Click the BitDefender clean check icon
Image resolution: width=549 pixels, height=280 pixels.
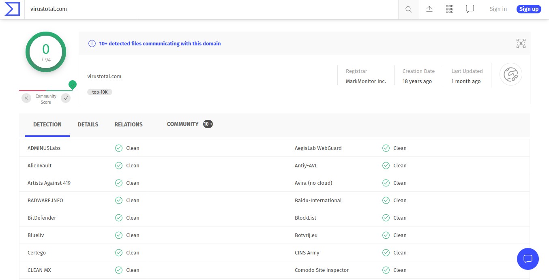tap(119, 218)
